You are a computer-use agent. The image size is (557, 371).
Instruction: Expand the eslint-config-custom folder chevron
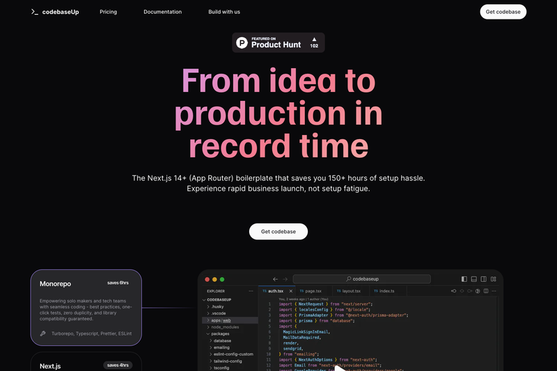coord(211,354)
